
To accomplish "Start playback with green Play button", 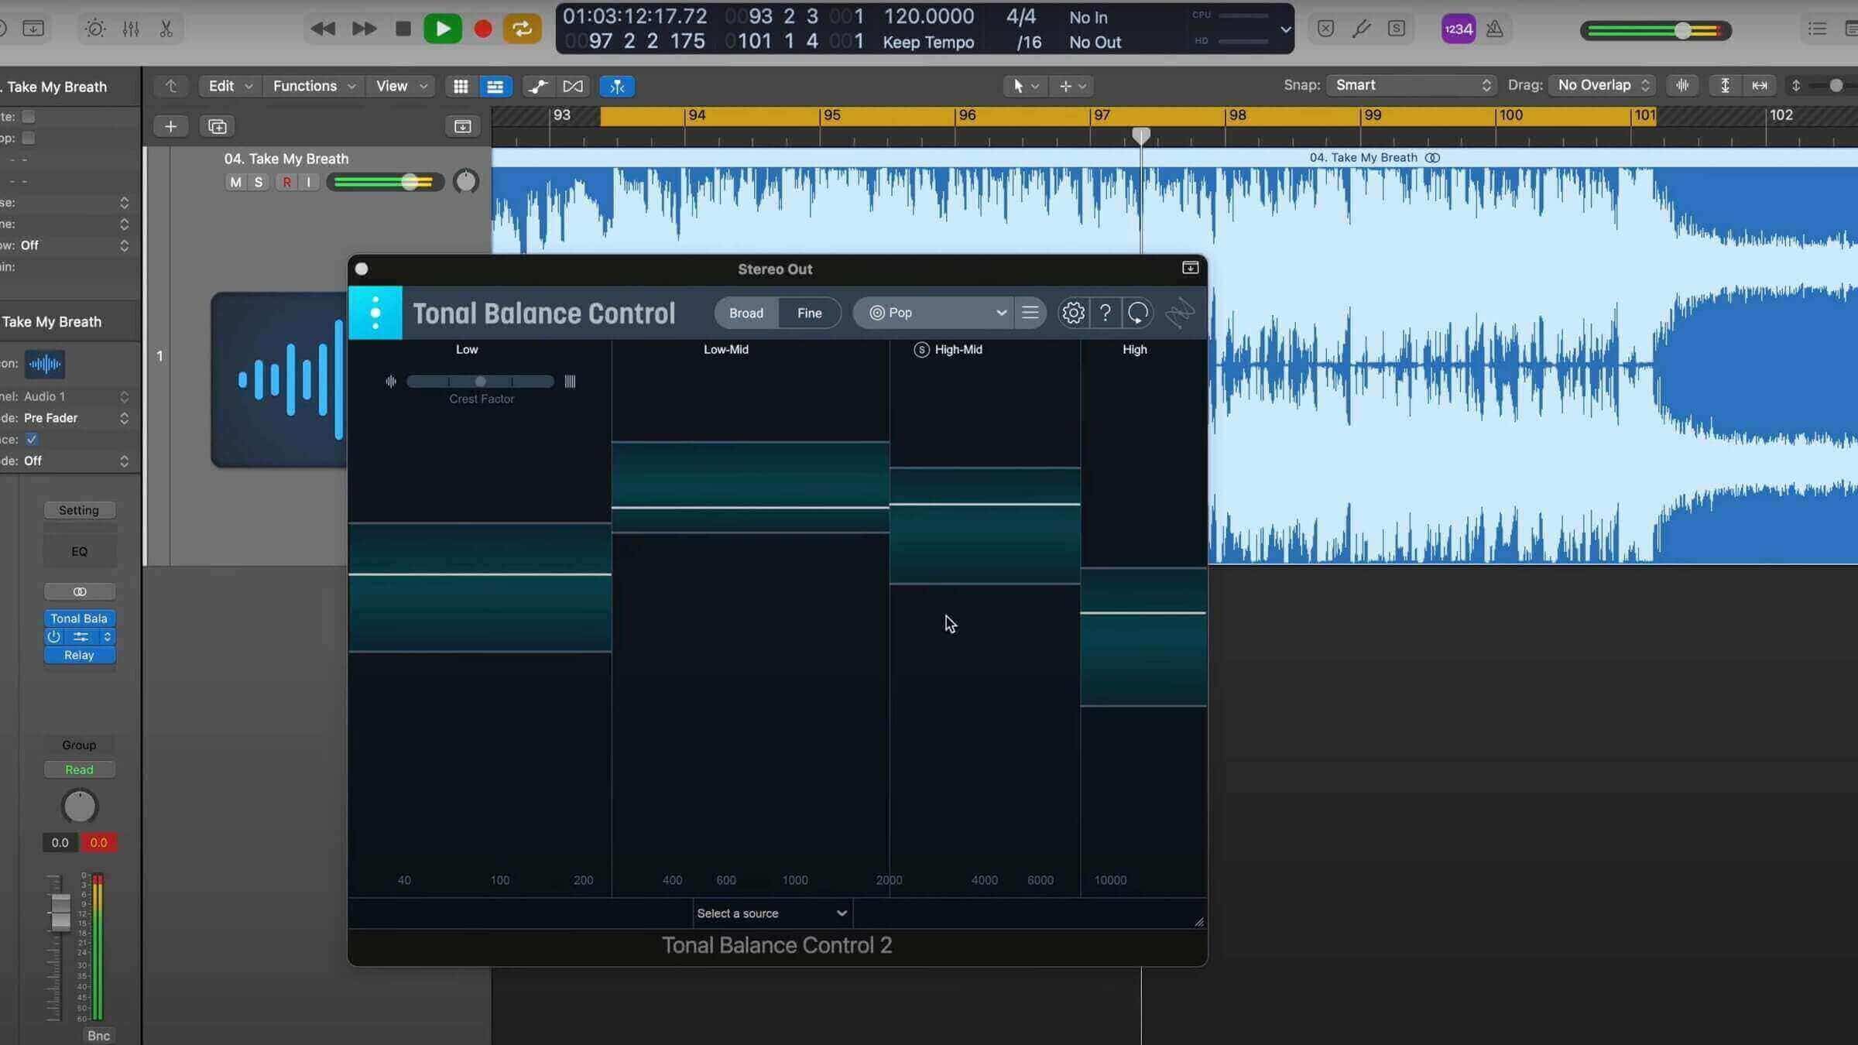I will (443, 29).
